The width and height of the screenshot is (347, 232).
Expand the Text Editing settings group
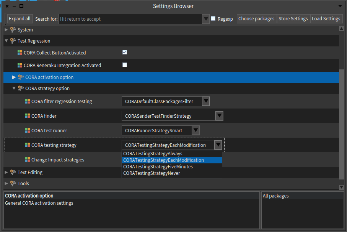(x=6, y=172)
